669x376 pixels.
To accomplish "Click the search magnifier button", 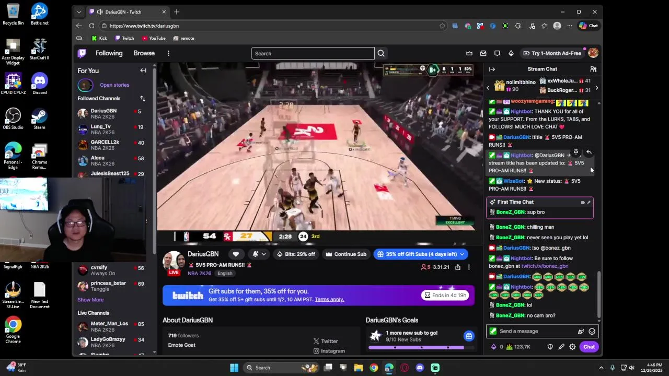I will 381,53.
